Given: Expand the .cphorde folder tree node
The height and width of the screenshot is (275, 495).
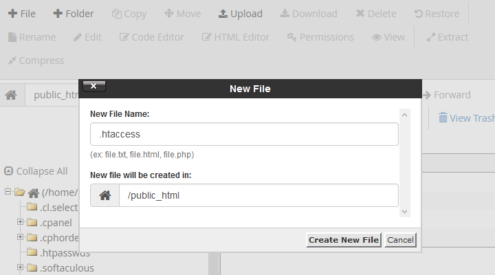Looking at the screenshot, I should point(20,236).
